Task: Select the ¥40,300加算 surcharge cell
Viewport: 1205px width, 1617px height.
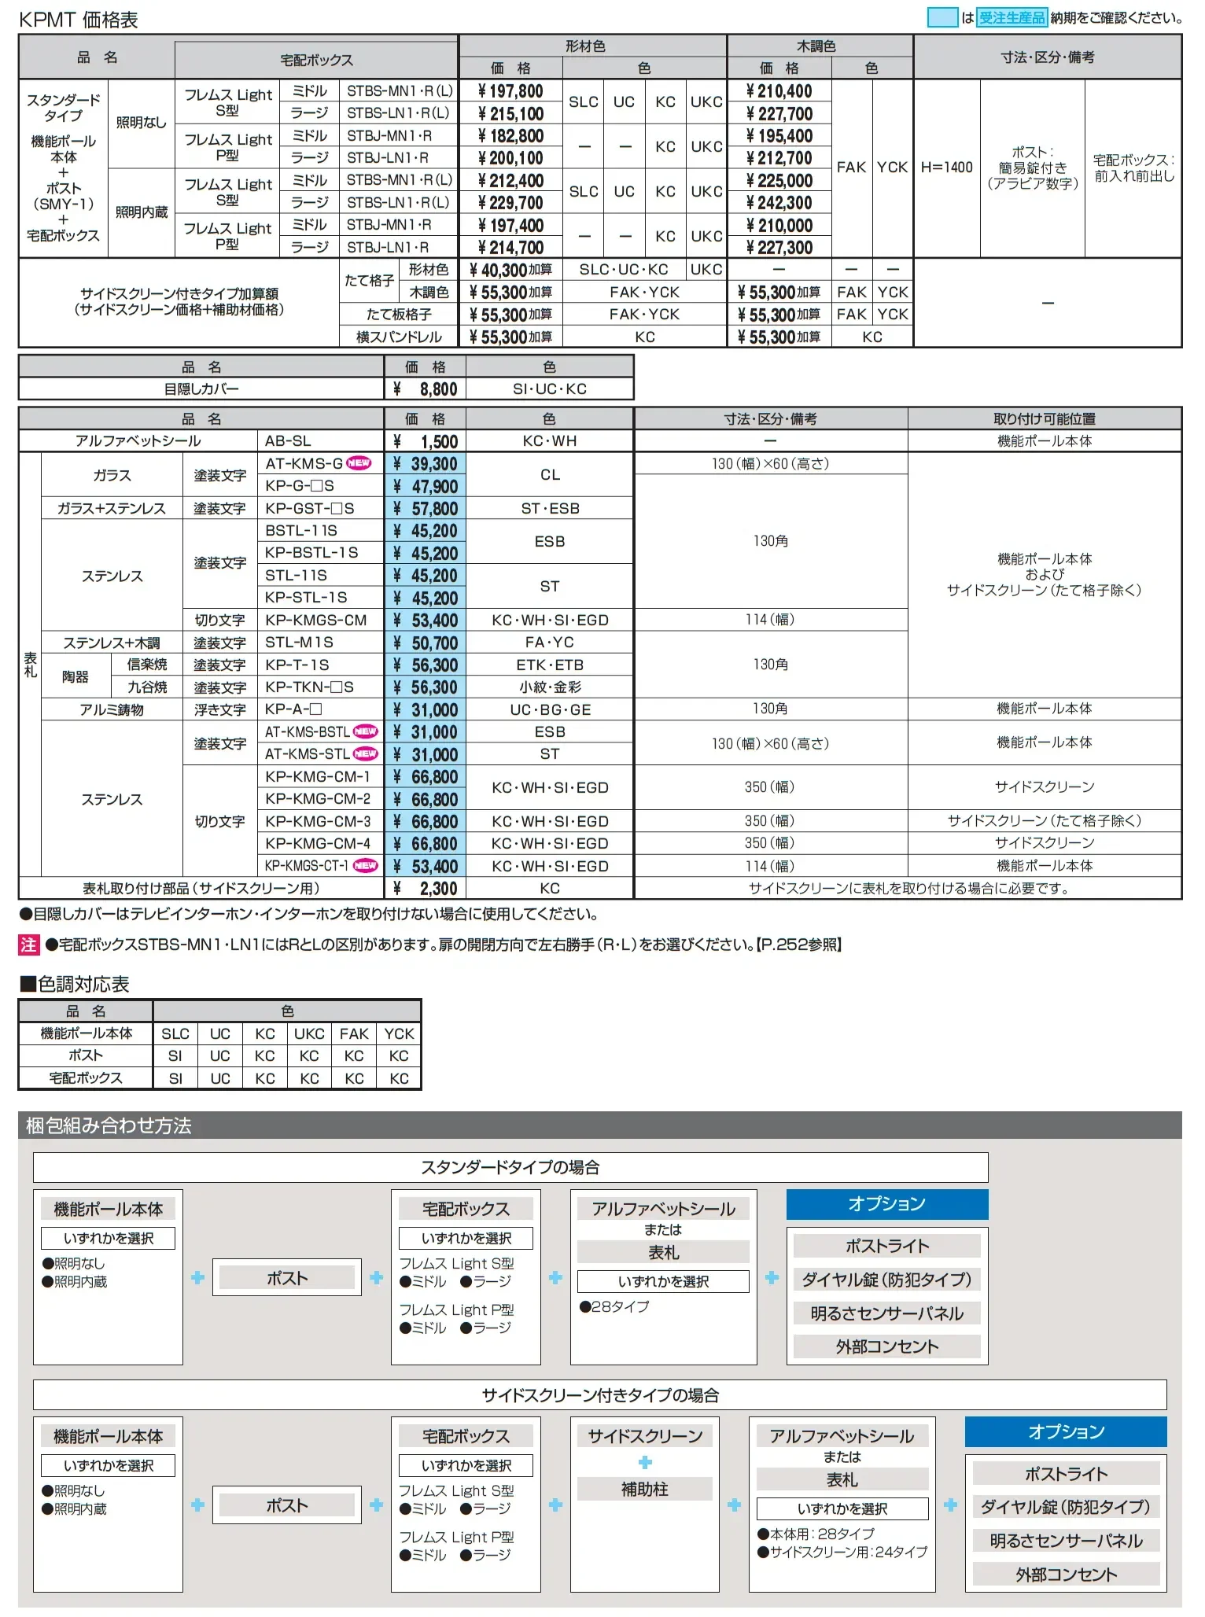Action: point(510,270)
